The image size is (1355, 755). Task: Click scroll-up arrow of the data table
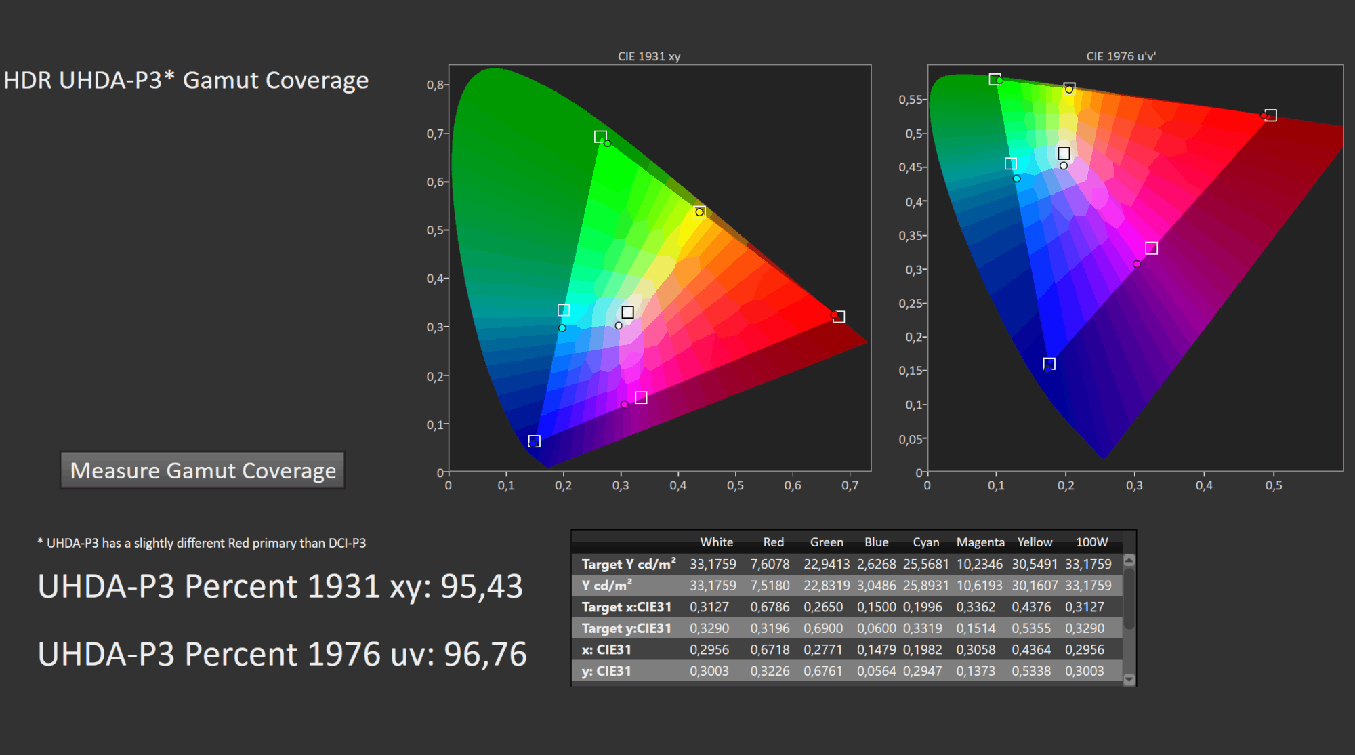pos(1129,560)
